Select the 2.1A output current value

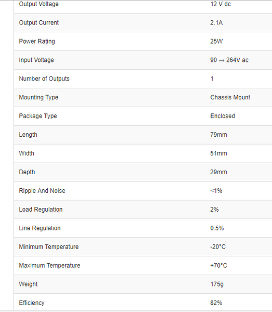216,23
